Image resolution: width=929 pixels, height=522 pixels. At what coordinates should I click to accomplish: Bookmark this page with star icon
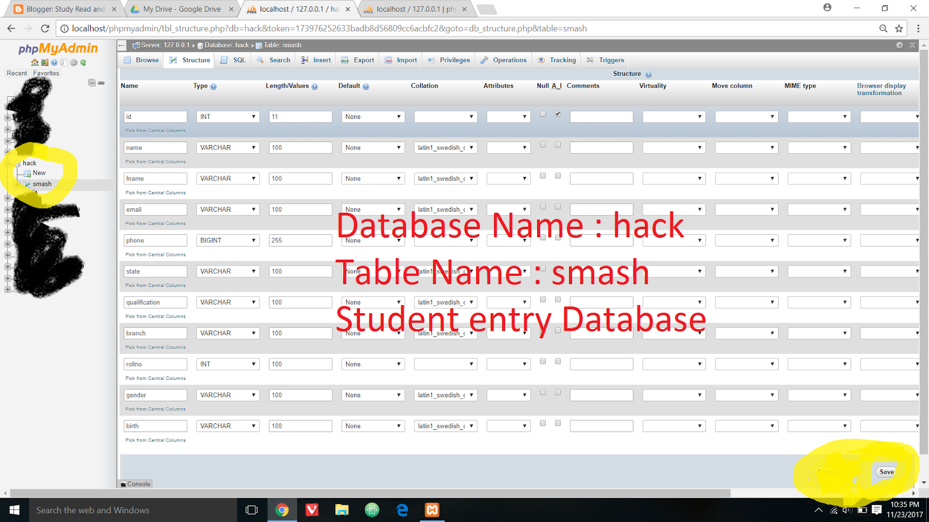click(x=899, y=28)
